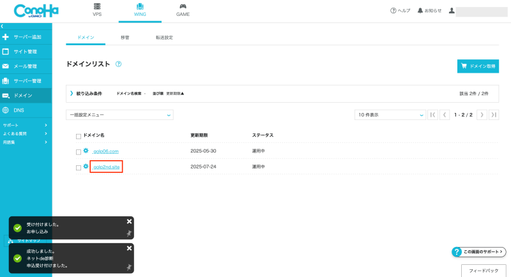Open the 10 件表示 page size dropdown
This screenshot has height=277, width=511.
[x=390, y=115]
